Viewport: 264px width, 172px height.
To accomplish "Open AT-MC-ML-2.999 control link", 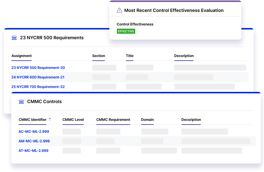I will pyautogui.click(x=34, y=151).
